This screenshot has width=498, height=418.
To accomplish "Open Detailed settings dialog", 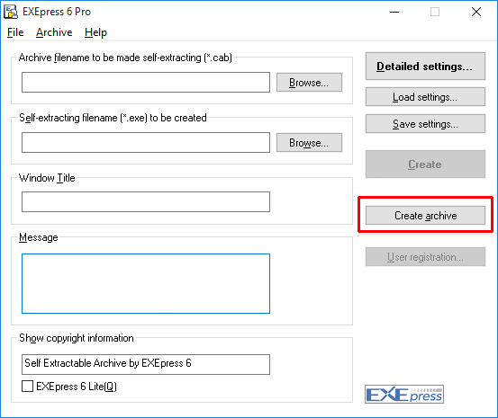I will click(425, 67).
